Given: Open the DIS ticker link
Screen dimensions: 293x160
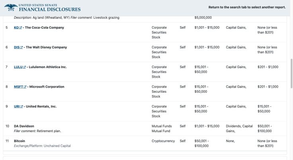Looking at the screenshot, I should (17, 47).
